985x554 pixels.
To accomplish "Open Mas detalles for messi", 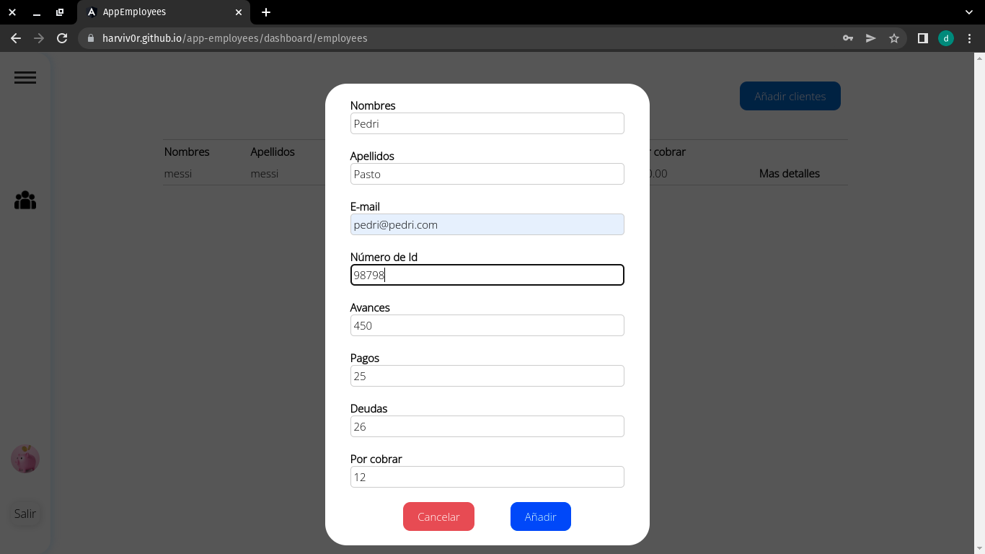I will point(790,174).
